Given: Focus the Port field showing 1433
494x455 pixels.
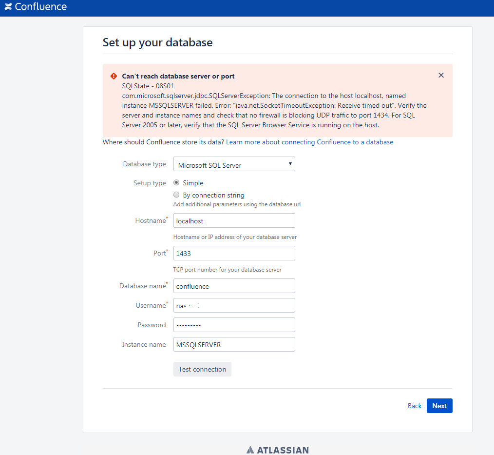Looking at the screenshot, I should point(234,253).
